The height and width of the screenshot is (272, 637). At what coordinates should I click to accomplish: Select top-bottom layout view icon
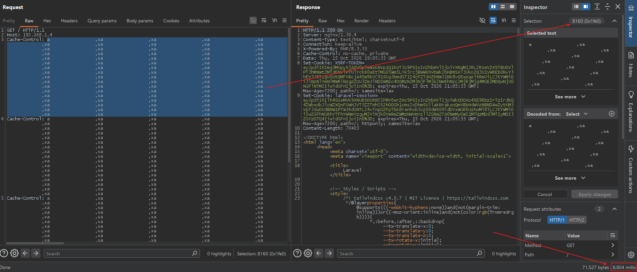pos(503,7)
